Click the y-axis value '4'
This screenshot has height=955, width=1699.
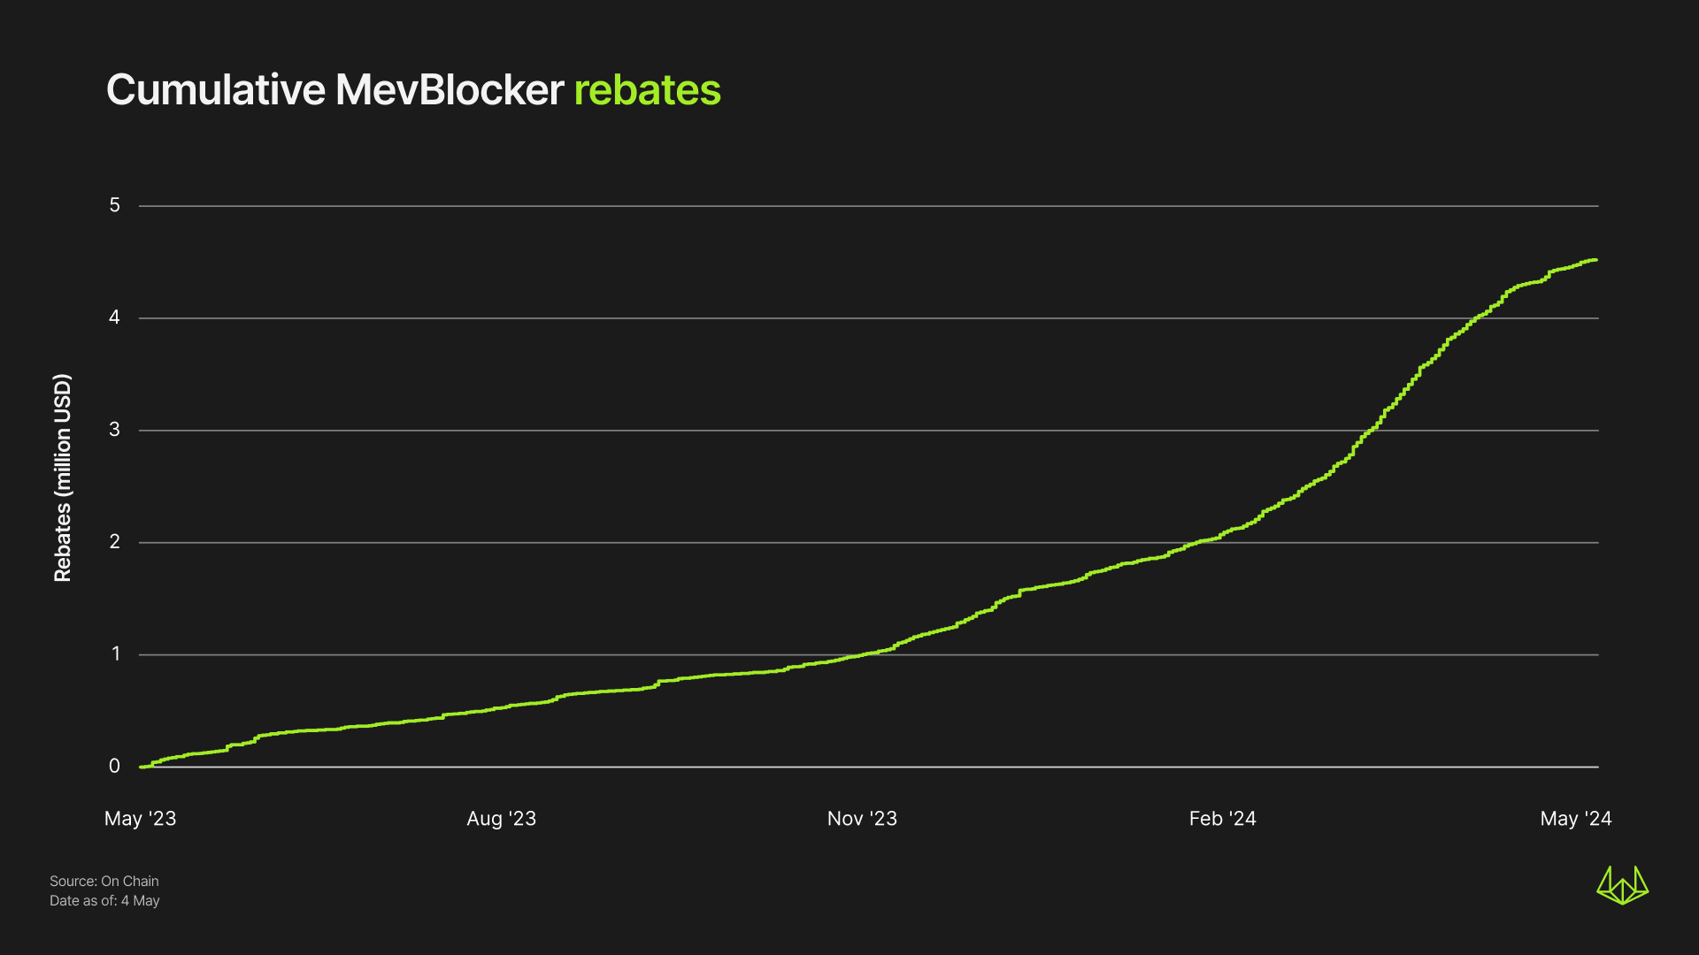point(114,317)
